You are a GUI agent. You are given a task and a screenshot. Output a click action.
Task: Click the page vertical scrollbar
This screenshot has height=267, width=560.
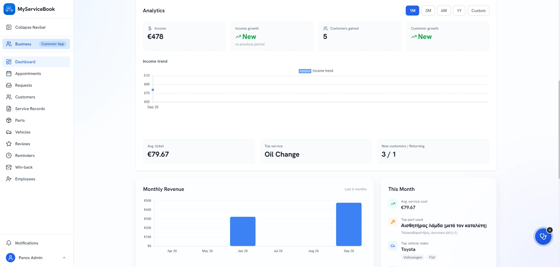coord(559,129)
